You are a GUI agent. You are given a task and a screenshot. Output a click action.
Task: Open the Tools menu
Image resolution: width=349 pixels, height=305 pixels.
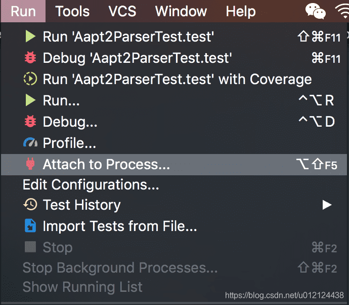[x=72, y=11]
